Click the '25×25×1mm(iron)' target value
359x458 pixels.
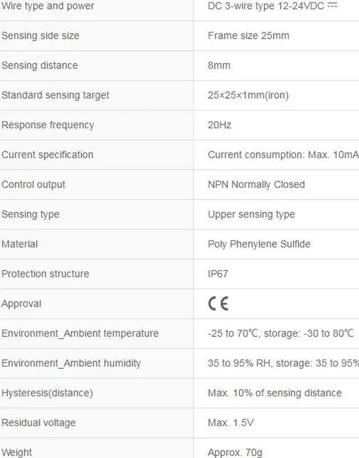tap(248, 95)
